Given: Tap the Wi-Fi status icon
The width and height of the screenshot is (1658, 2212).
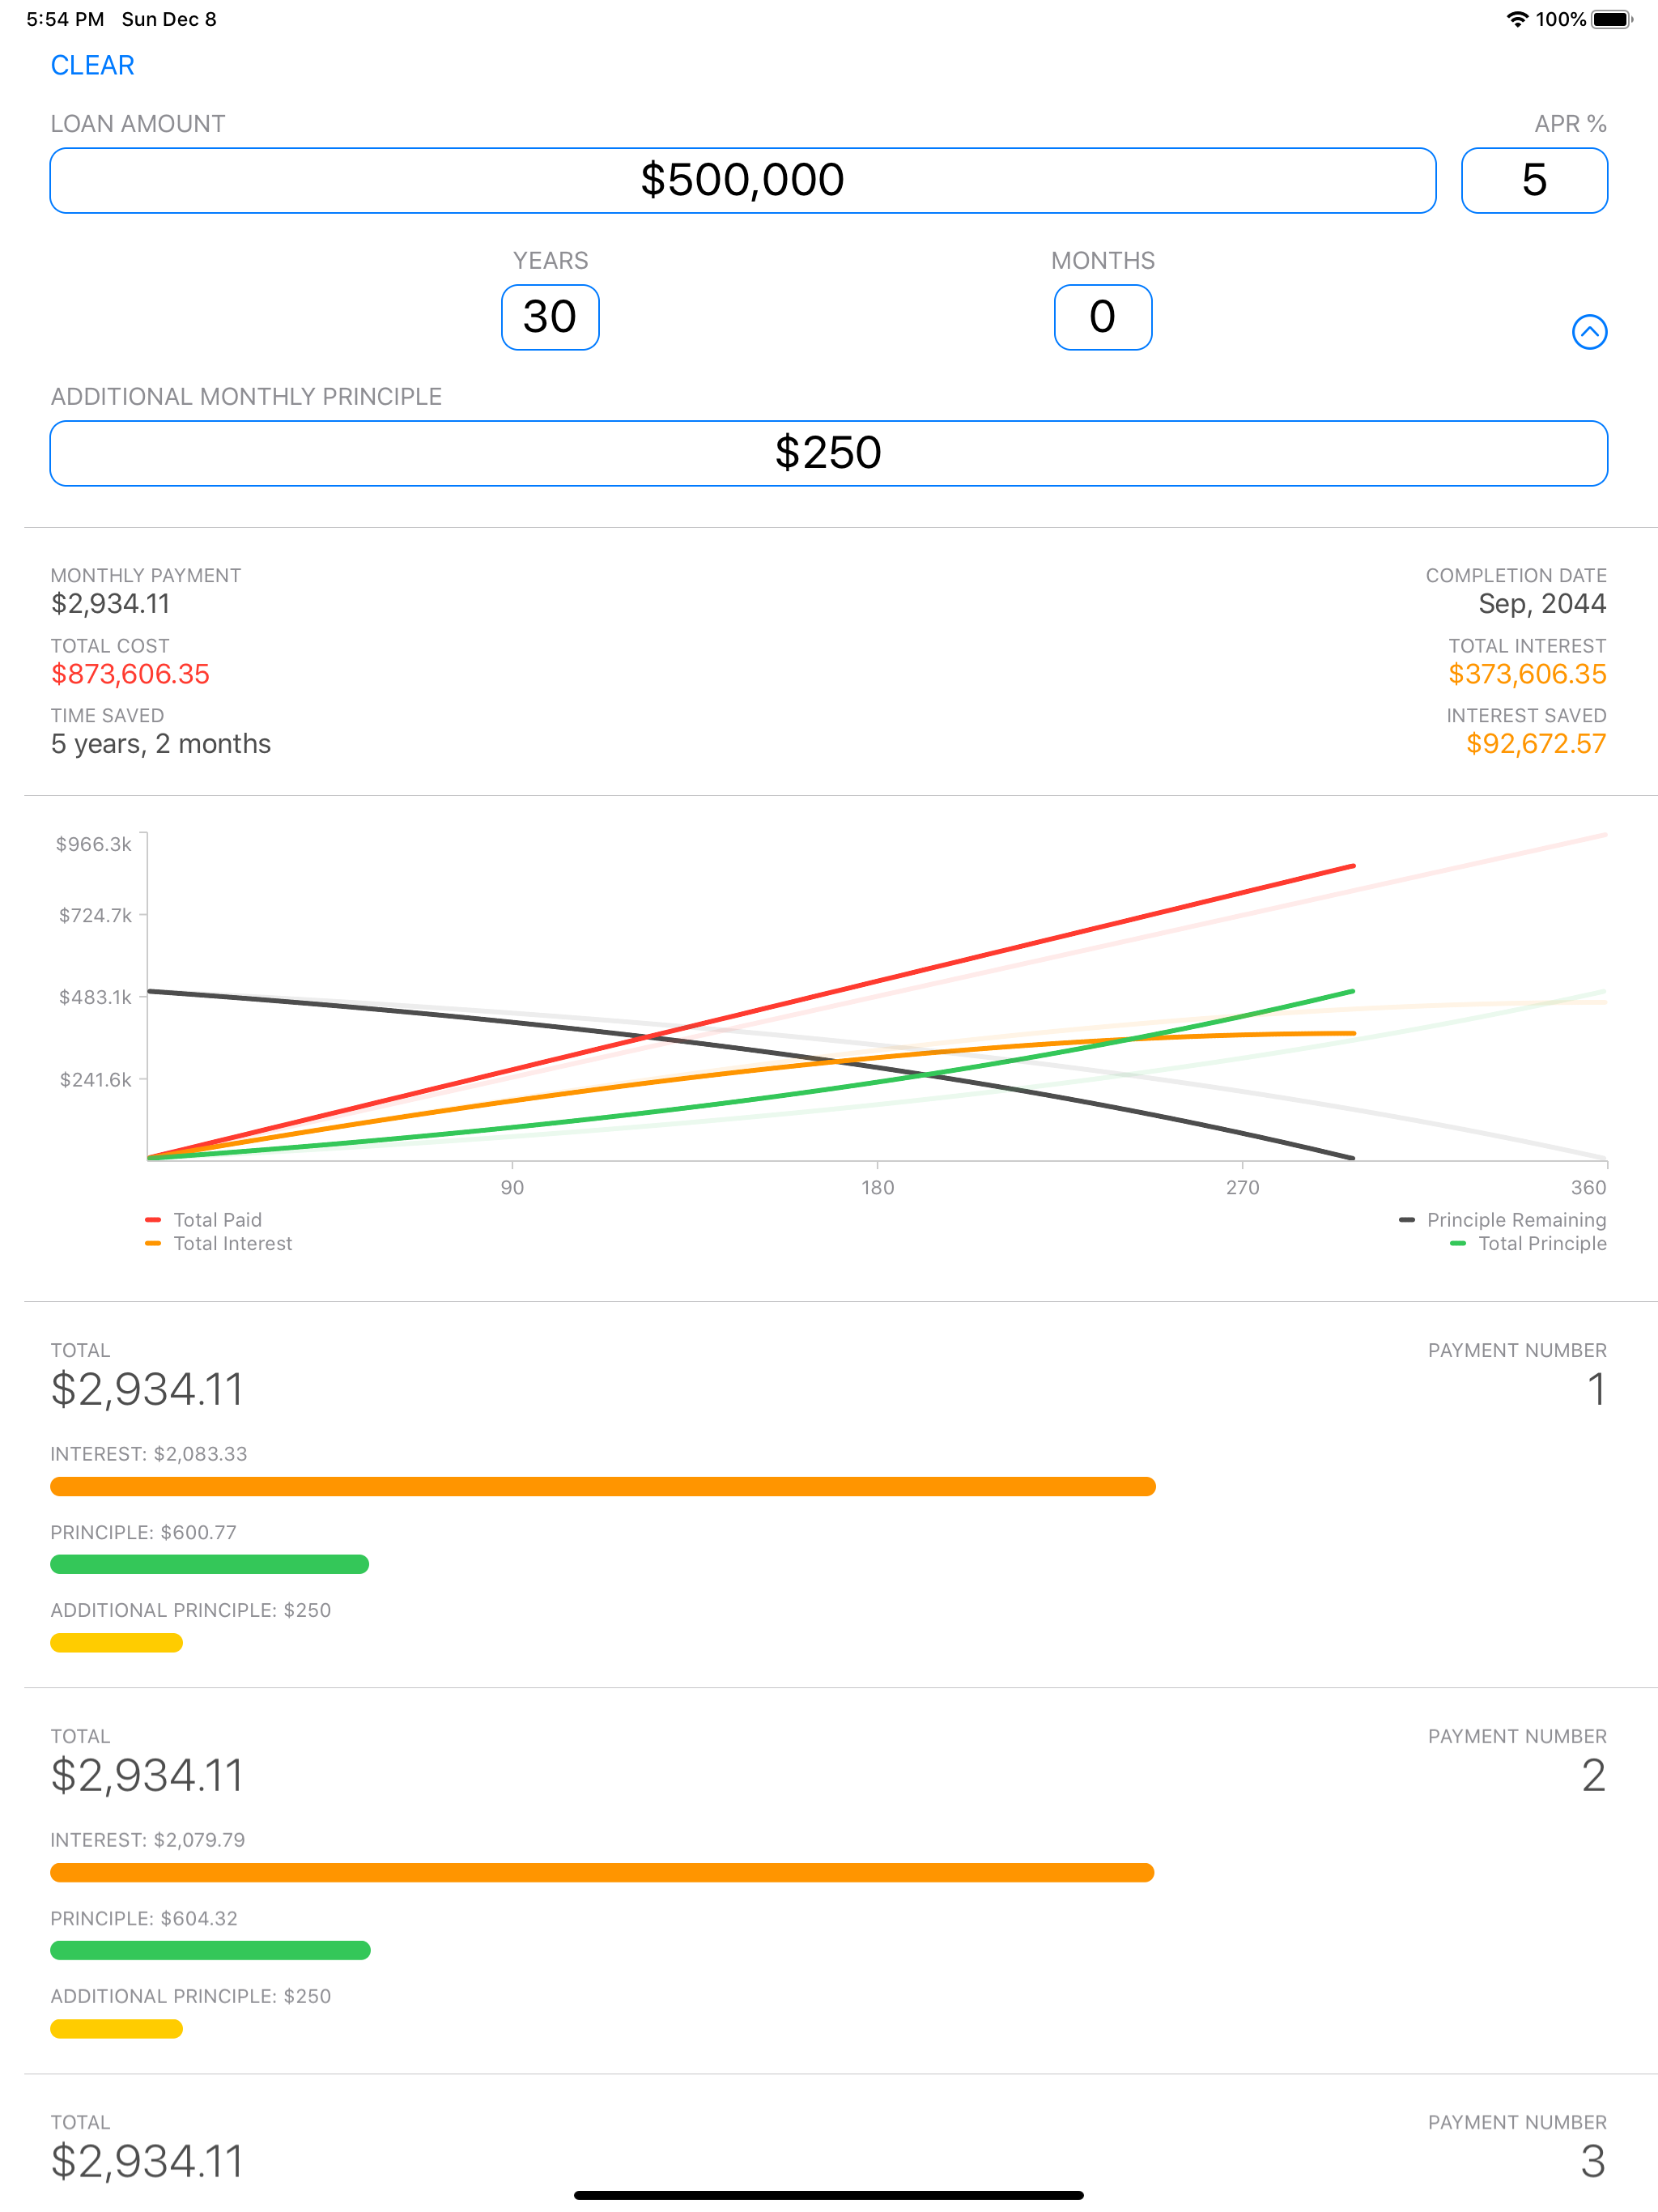Looking at the screenshot, I should [1517, 19].
